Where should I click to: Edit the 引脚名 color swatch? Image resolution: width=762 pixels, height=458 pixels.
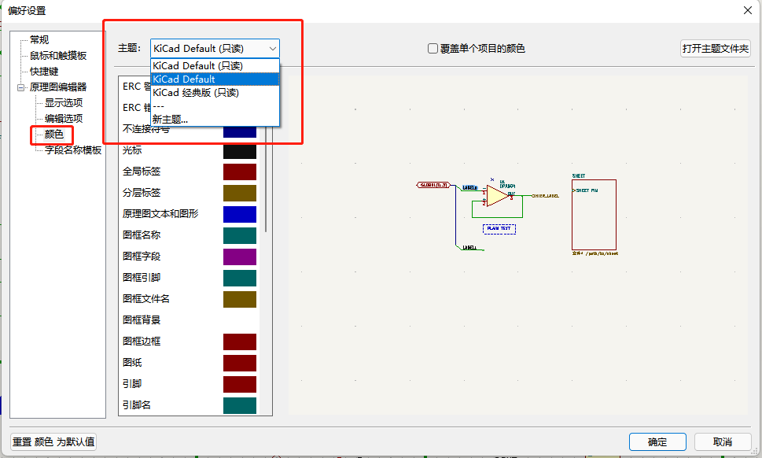click(240, 405)
